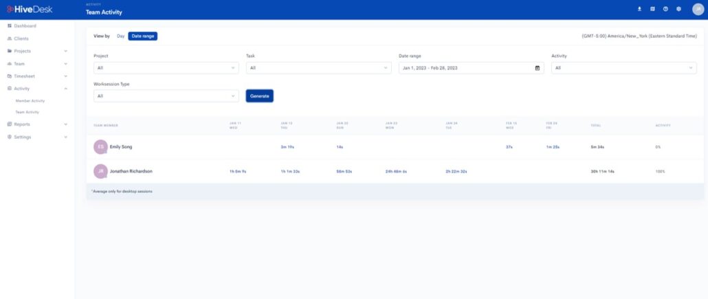Open the help question mark icon

tap(665, 9)
